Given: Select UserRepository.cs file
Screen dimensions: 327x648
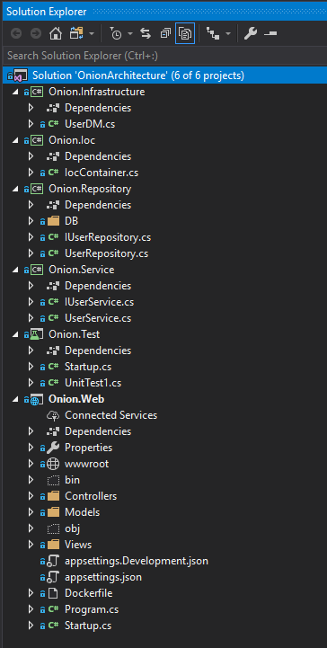Looking at the screenshot, I should [106, 253].
